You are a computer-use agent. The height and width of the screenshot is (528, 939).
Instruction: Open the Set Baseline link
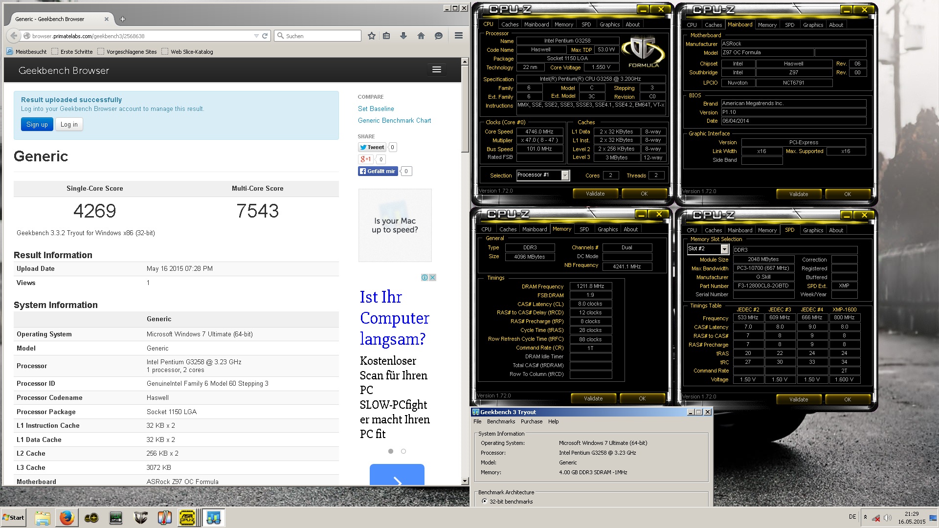(376, 109)
